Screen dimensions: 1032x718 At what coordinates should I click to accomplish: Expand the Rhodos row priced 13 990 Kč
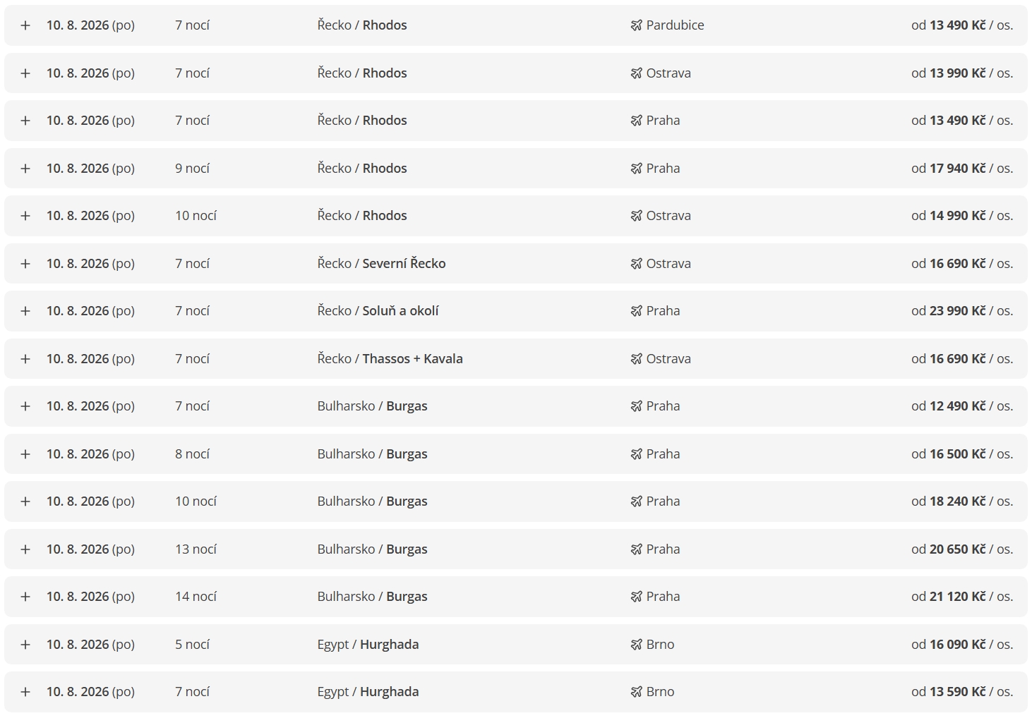point(25,73)
